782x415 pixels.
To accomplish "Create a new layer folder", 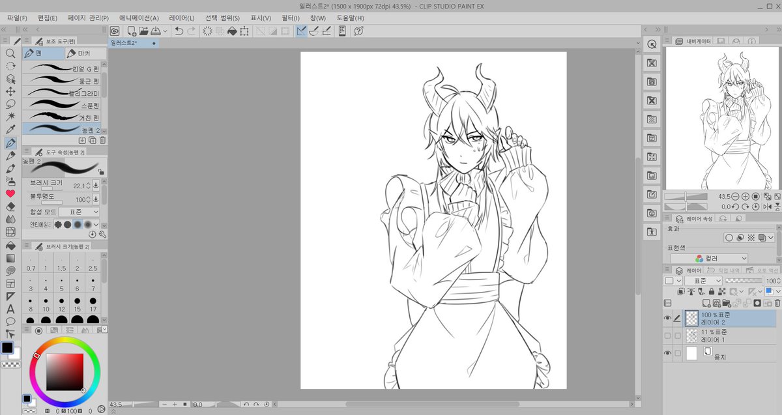I will tap(726, 303).
